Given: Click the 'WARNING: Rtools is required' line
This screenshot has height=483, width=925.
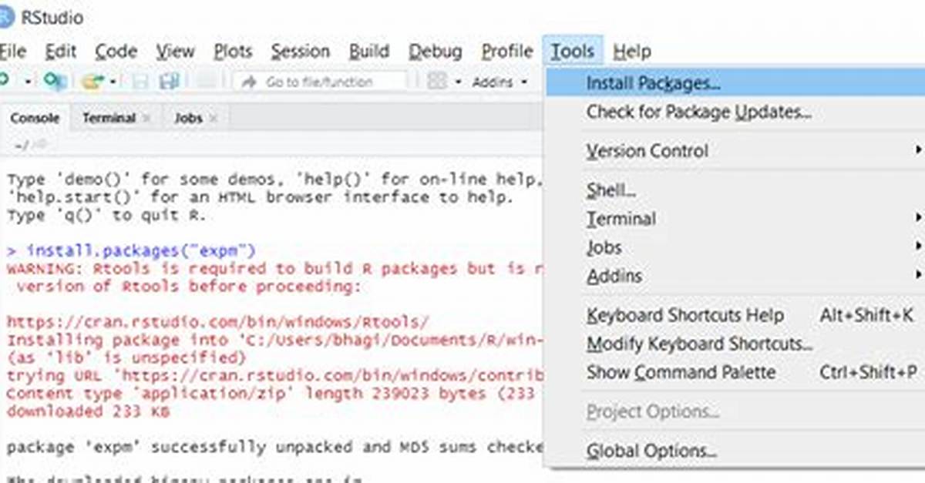Looking at the screenshot, I should 274,269.
